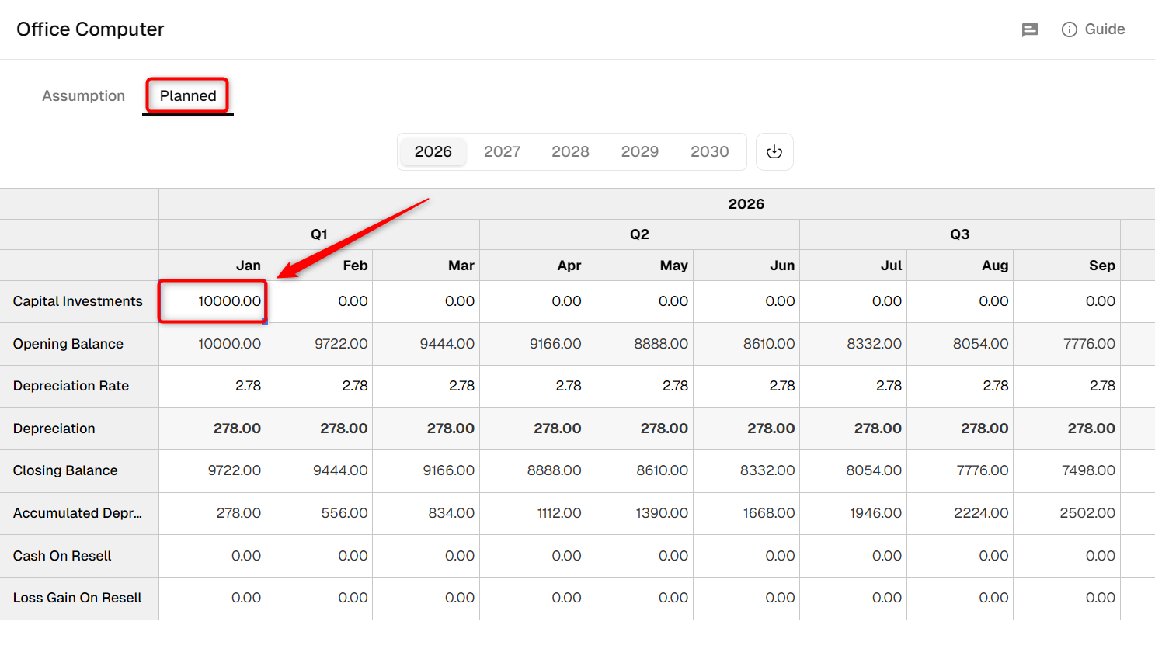
Task: Switch to year 2028
Action: pos(570,151)
